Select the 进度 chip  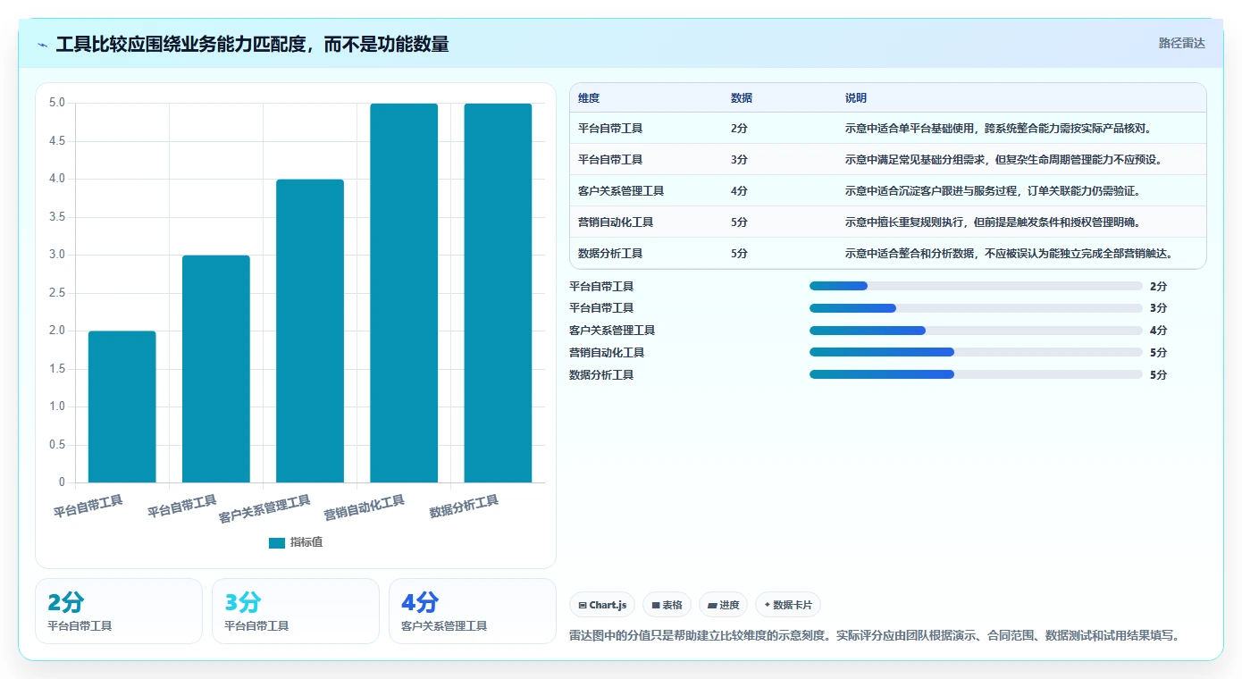pyautogui.click(x=723, y=605)
